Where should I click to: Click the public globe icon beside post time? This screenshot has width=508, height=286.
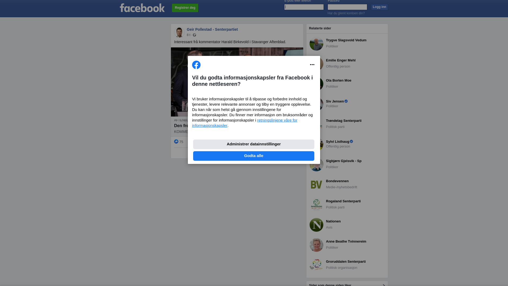[194, 35]
